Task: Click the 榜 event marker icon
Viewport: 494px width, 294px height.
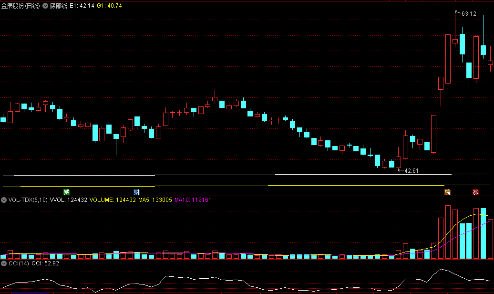Action: click(447, 192)
